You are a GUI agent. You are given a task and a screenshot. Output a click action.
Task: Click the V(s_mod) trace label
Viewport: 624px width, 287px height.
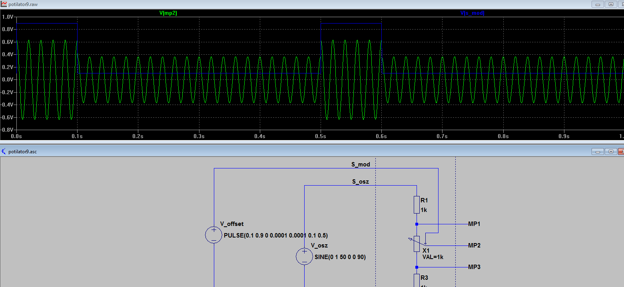tap(472, 13)
